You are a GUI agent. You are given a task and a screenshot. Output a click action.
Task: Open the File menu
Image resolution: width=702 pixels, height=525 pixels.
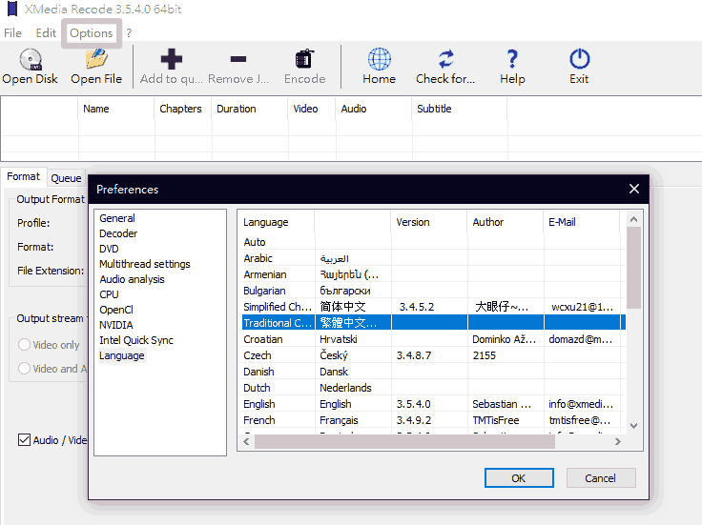pos(12,33)
